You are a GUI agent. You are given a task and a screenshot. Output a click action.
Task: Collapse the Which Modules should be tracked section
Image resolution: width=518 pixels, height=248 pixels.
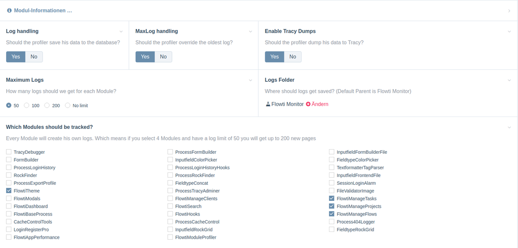tap(509, 127)
